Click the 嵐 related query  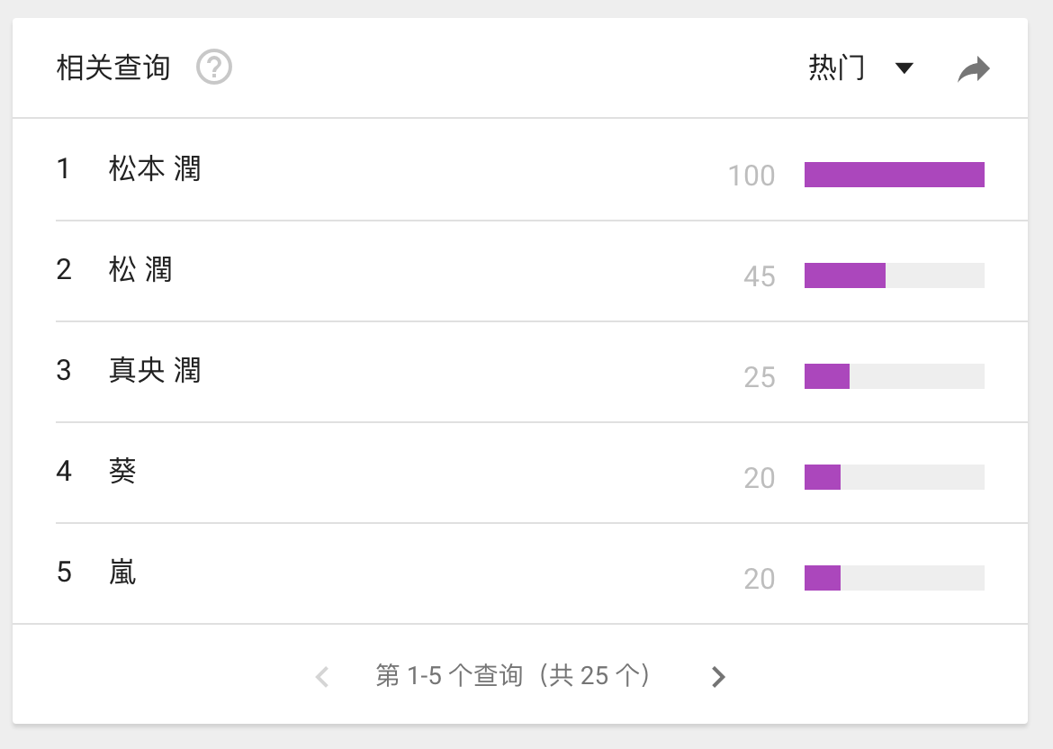click(x=123, y=573)
